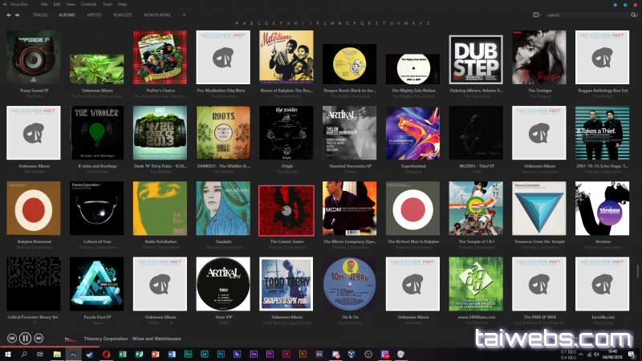Add a new tab with the plus icon
The height and width of the screenshot is (361, 642).
[184, 14]
